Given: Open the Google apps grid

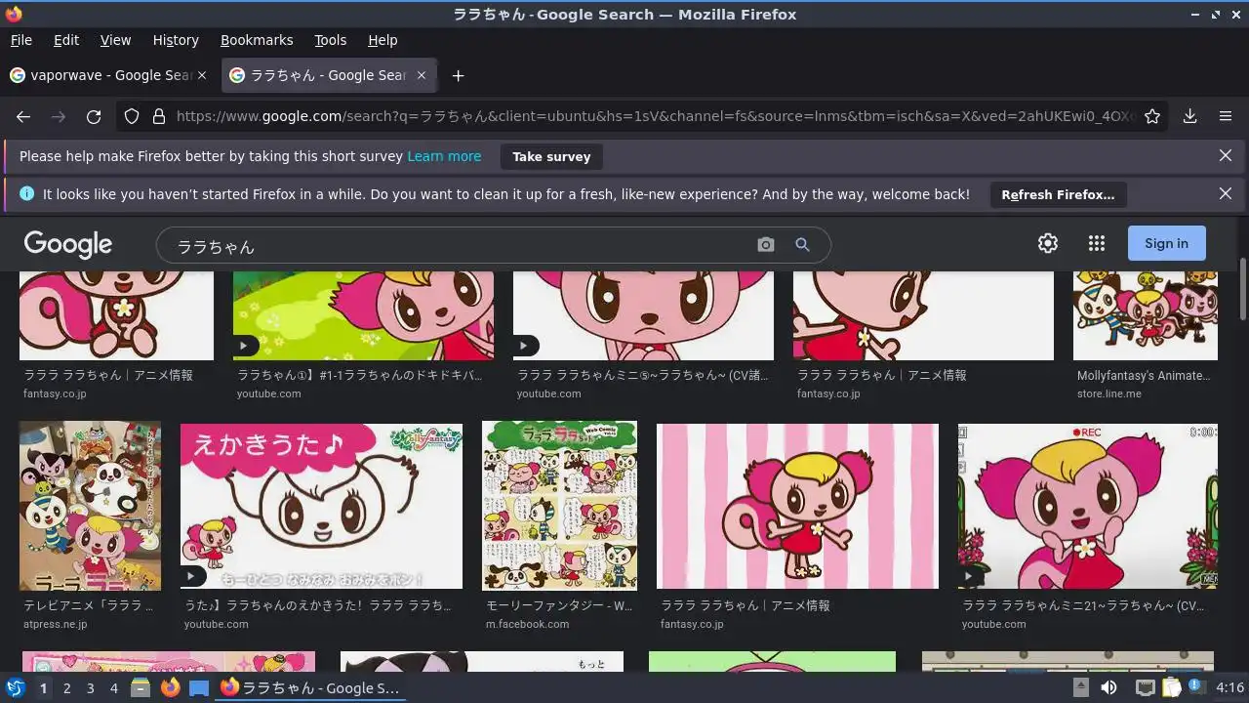Looking at the screenshot, I should coord(1097,243).
